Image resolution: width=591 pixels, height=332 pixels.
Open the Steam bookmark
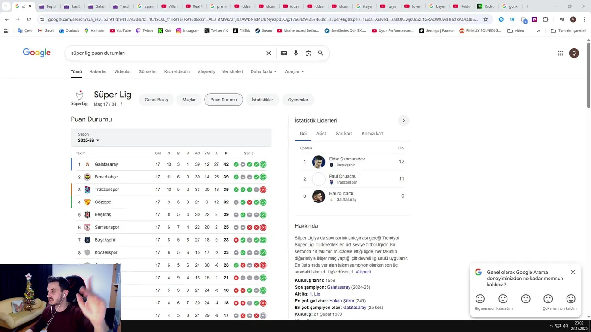[x=264, y=30]
